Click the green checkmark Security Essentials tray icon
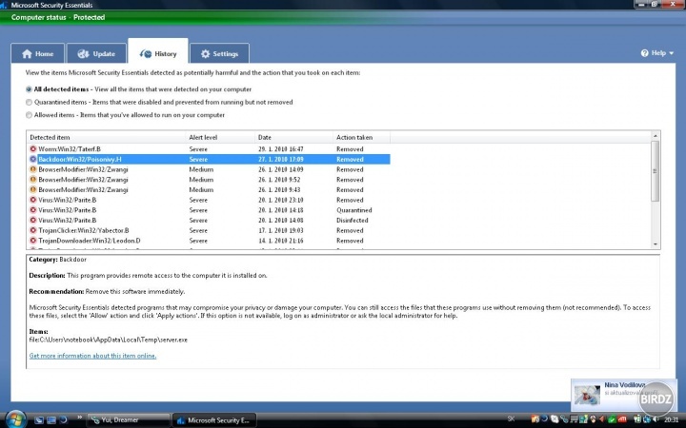The width and height of the screenshot is (686, 428). 612,419
